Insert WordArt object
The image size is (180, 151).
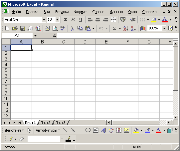tap(103, 130)
